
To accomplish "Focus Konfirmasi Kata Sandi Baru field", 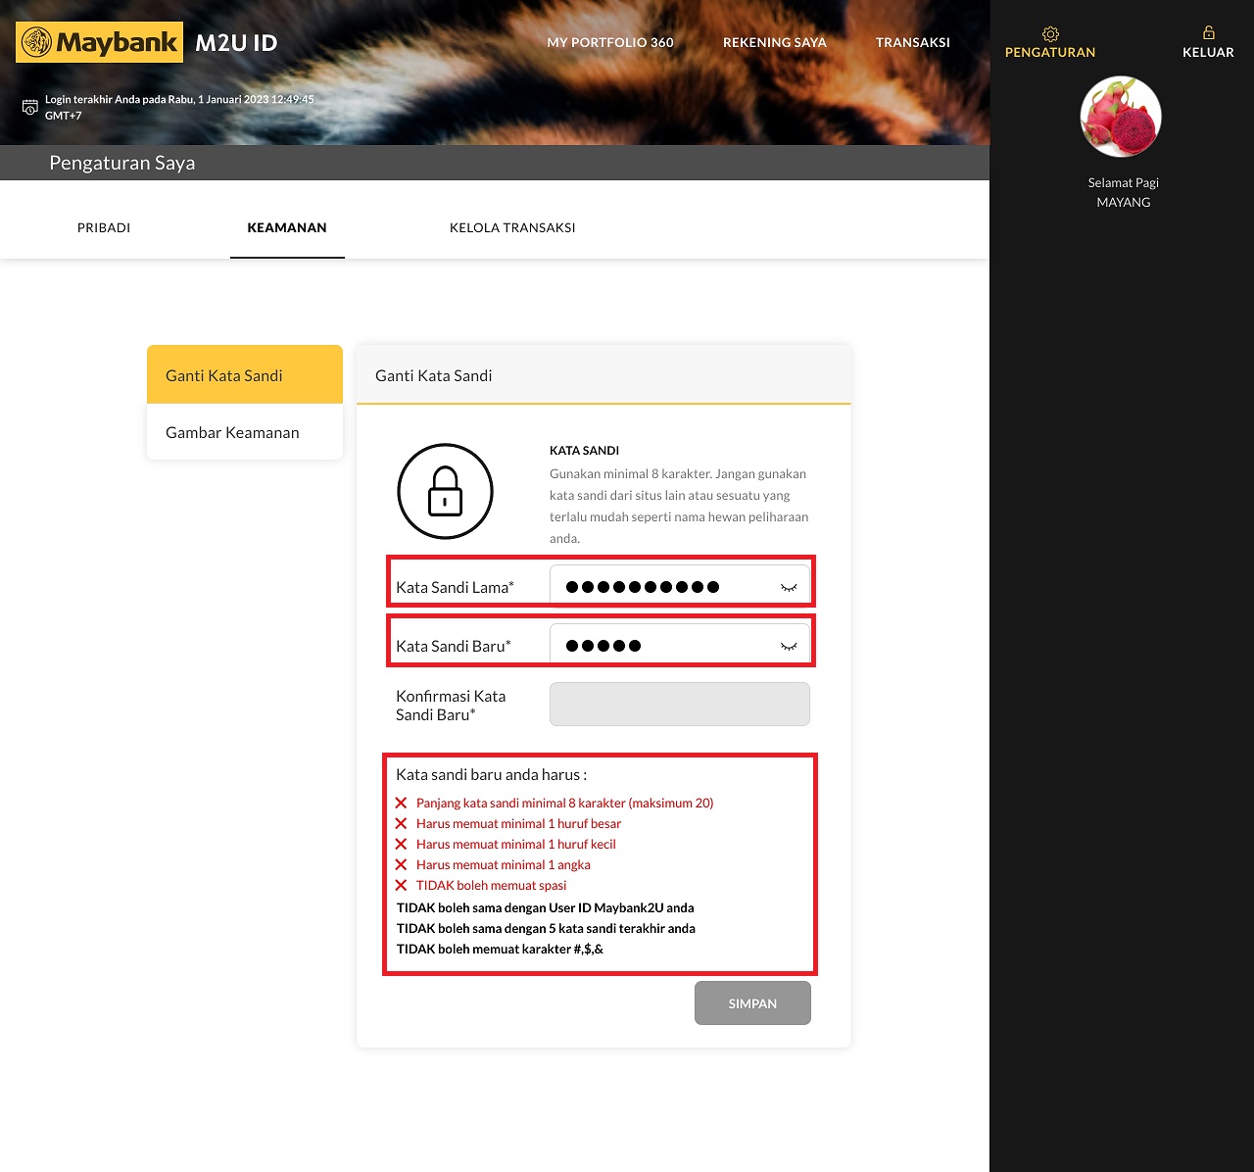I will coord(680,705).
